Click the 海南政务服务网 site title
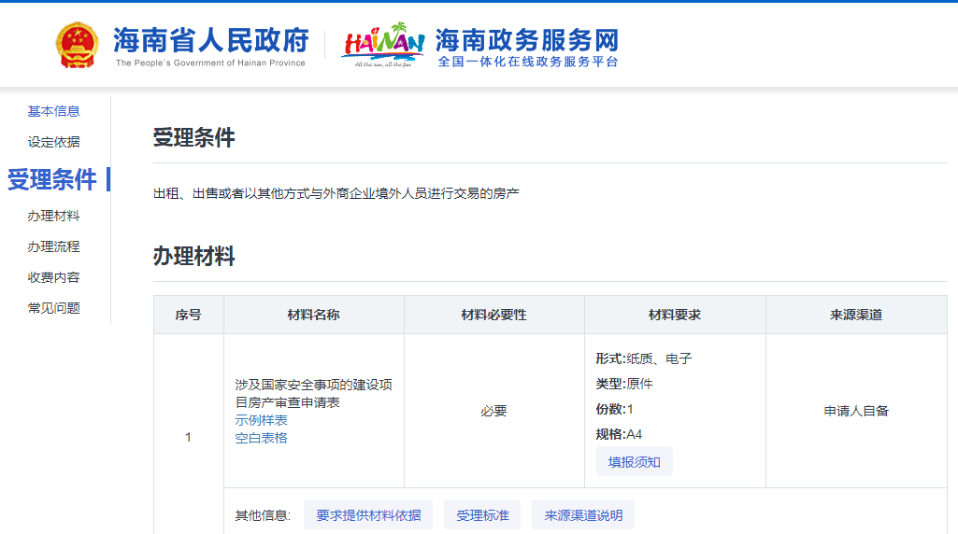The image size is (958, 534). (x=527, y=47)
